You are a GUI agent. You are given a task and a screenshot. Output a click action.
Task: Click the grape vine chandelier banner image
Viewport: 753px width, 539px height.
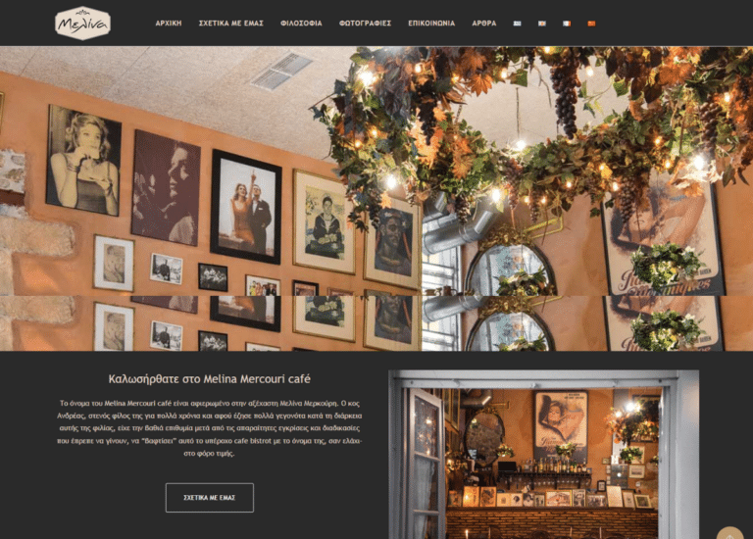(x=529, y=137)
